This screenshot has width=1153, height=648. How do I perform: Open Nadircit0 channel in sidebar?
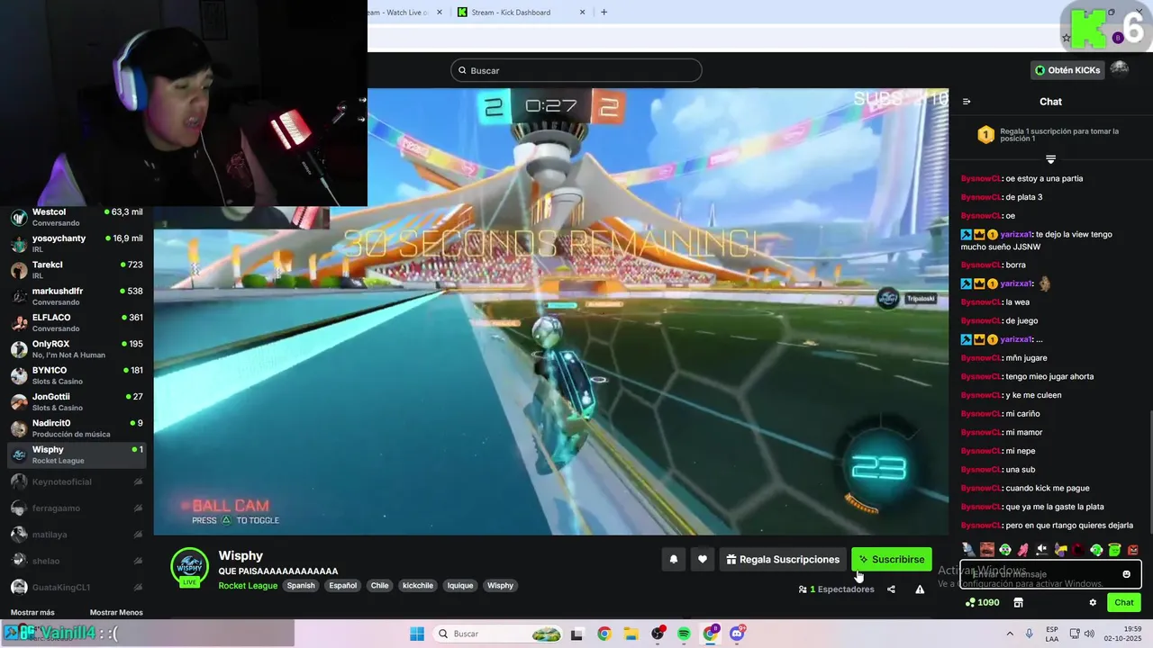tap(77, 428)
